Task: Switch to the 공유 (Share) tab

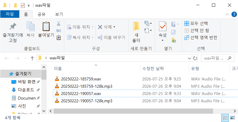Action: point(42,14)
